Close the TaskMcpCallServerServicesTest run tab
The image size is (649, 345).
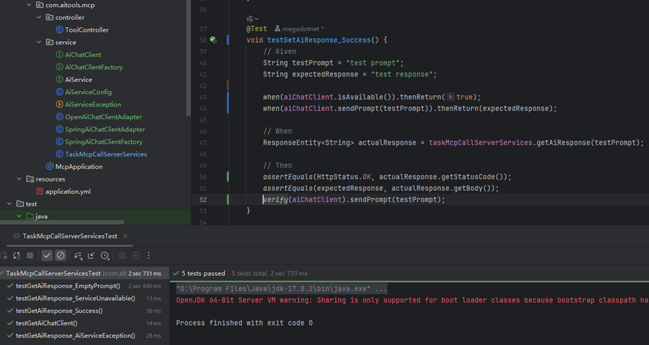tap(125, 236)
